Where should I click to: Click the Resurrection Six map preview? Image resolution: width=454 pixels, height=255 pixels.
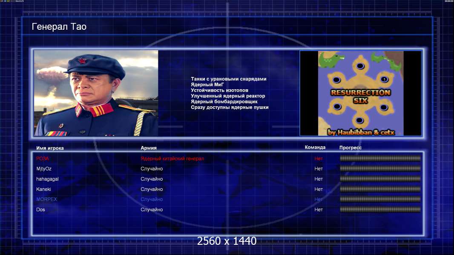[360, 93]
